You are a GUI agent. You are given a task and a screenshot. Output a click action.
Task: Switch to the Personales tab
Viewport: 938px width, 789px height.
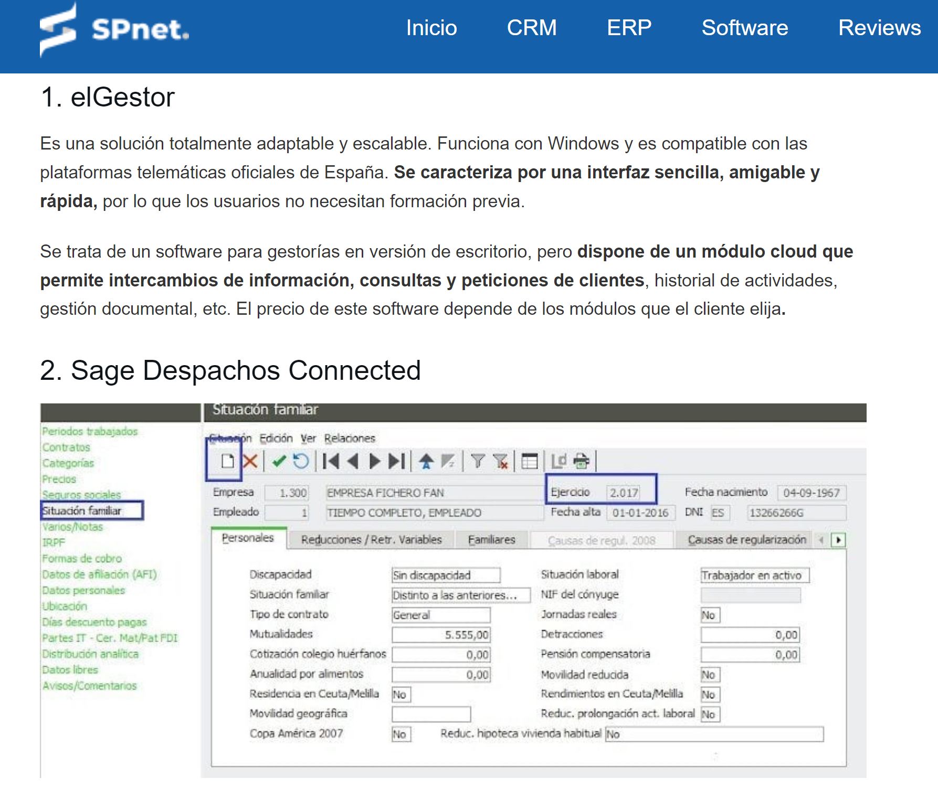(x=248, y=538)
